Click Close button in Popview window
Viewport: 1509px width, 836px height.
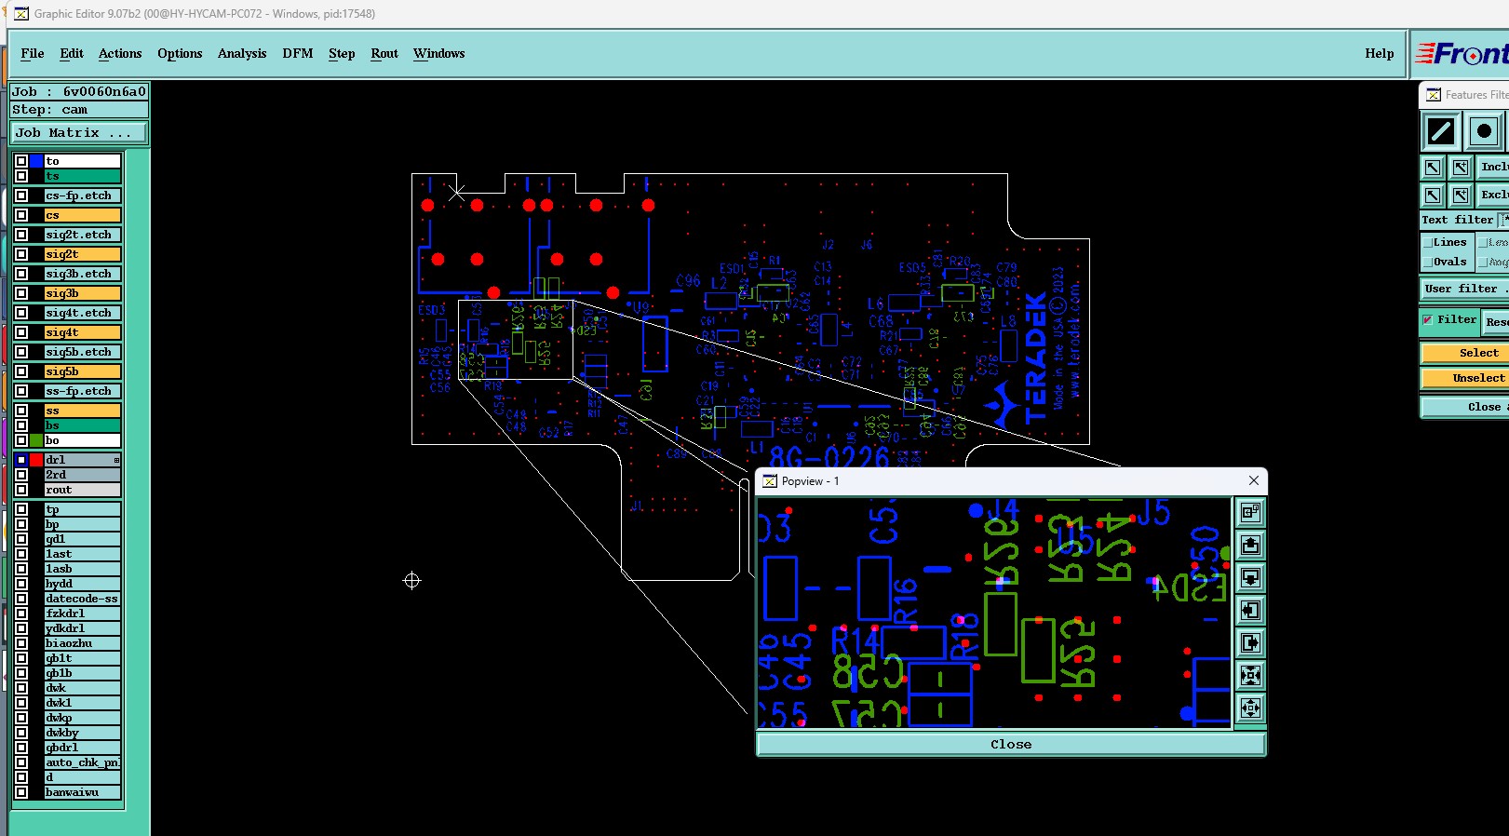pos(1011,744)
